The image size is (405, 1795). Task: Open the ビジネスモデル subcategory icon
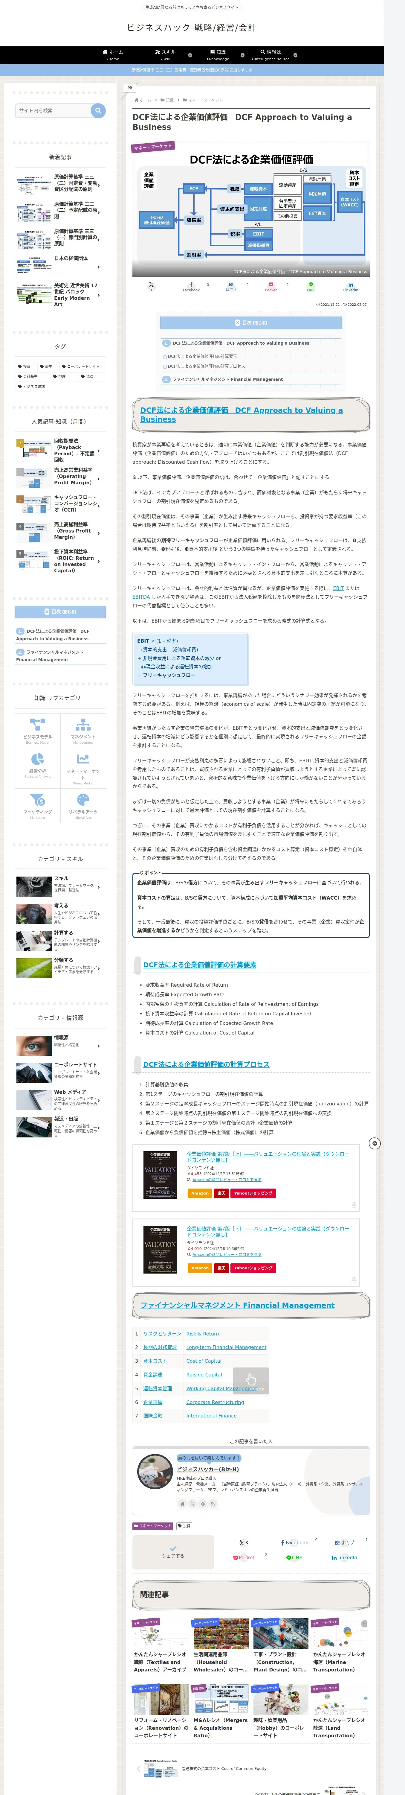click(38, 730)
